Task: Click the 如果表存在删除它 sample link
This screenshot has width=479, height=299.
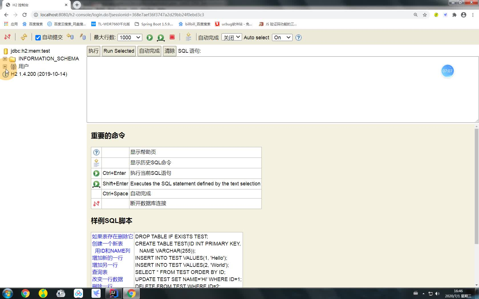Action: click(112, 237)
